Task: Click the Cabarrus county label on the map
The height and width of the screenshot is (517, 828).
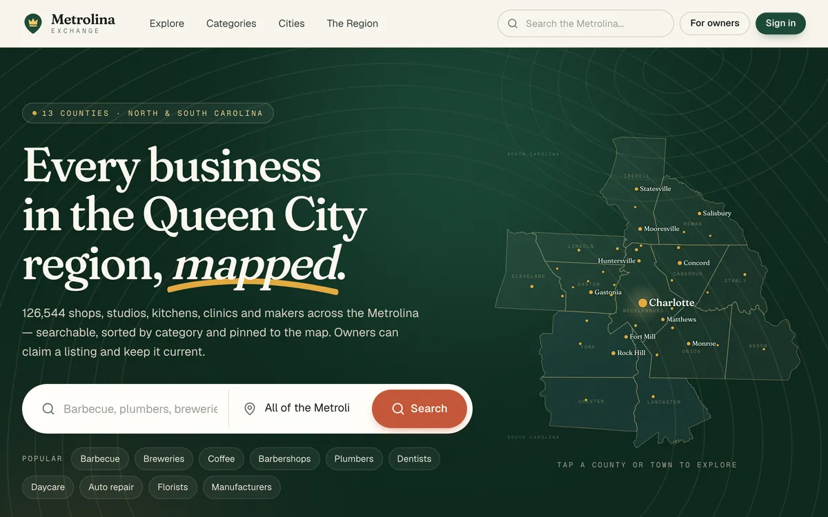Action: pyautogui.click(x=688, y=274)
